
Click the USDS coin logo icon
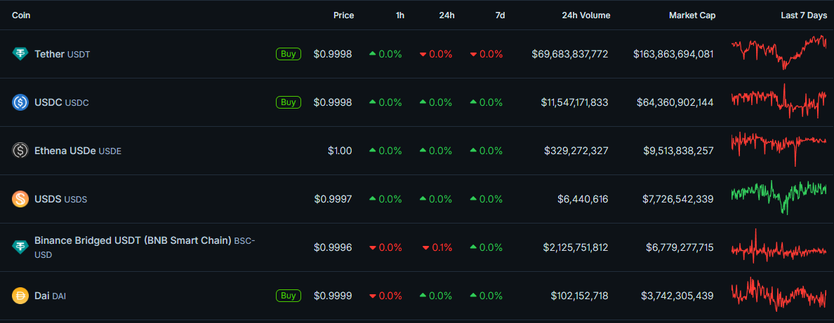coord(20,199)
